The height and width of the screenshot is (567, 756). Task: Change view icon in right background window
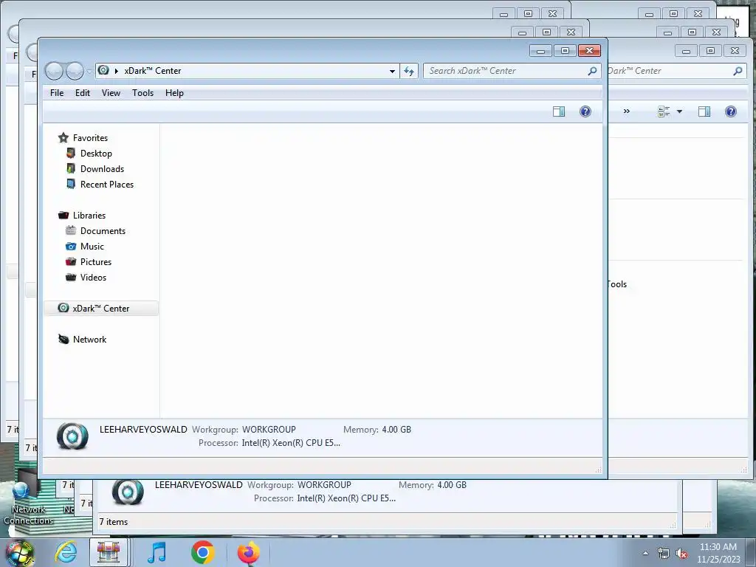click(x=664, y=111)
